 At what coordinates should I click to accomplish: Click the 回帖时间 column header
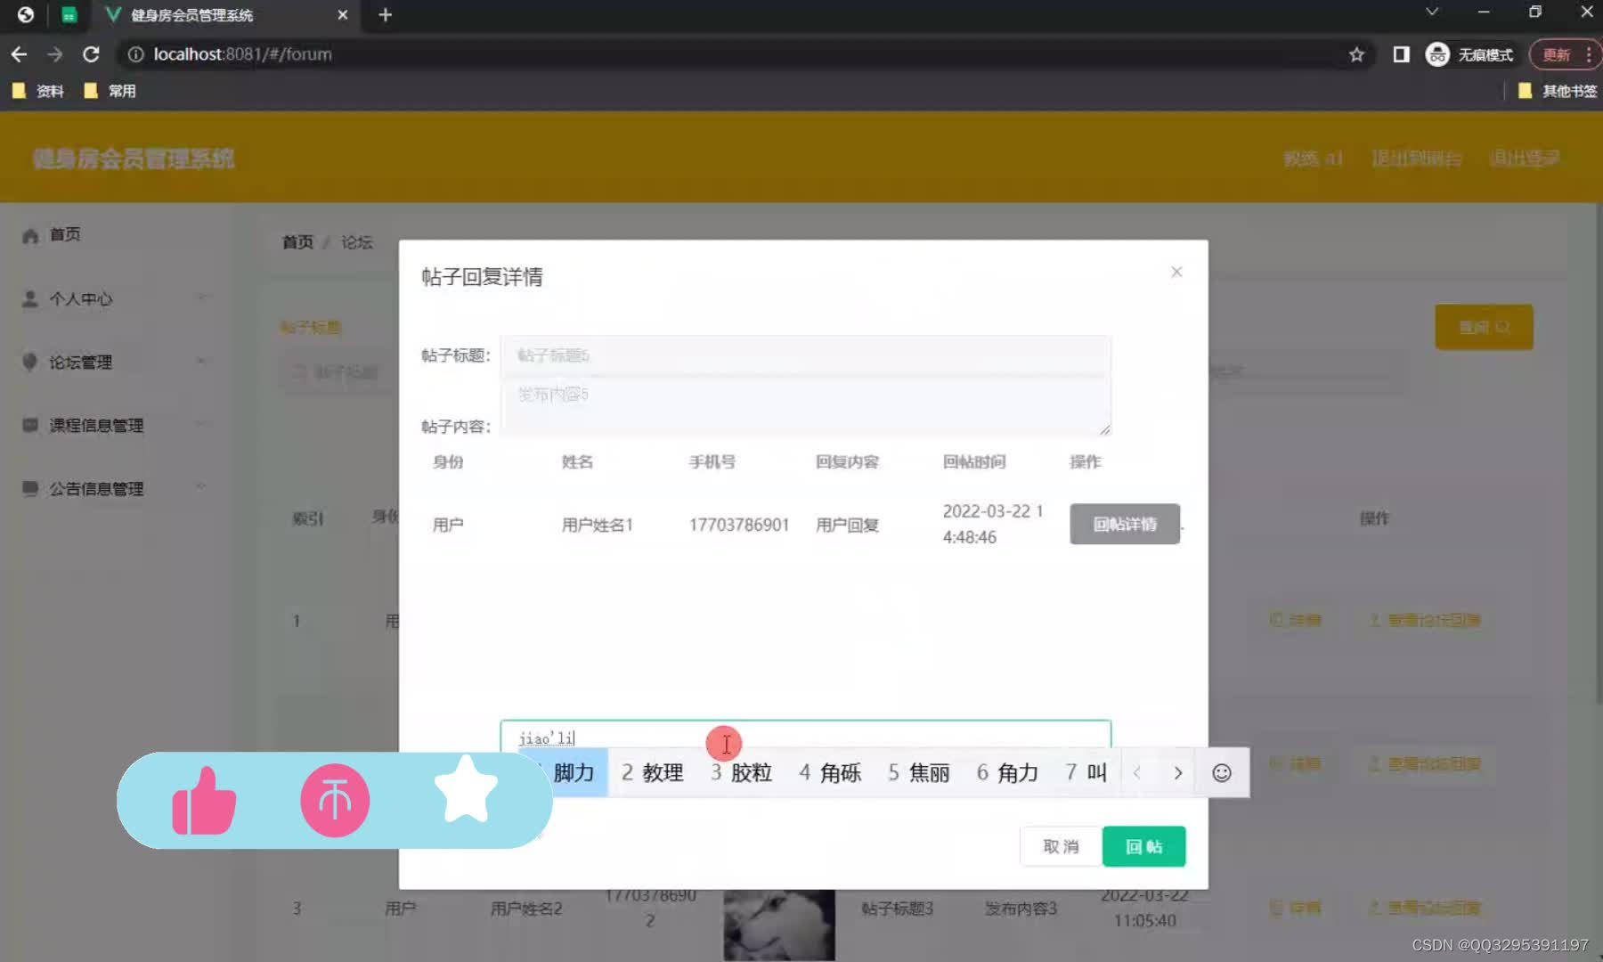(x=974, y=461)
